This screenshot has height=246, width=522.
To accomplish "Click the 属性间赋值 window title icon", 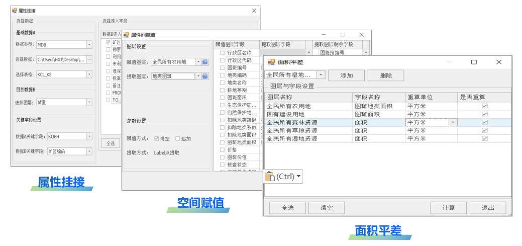I will pyautogui.click(x=126, y=35).
